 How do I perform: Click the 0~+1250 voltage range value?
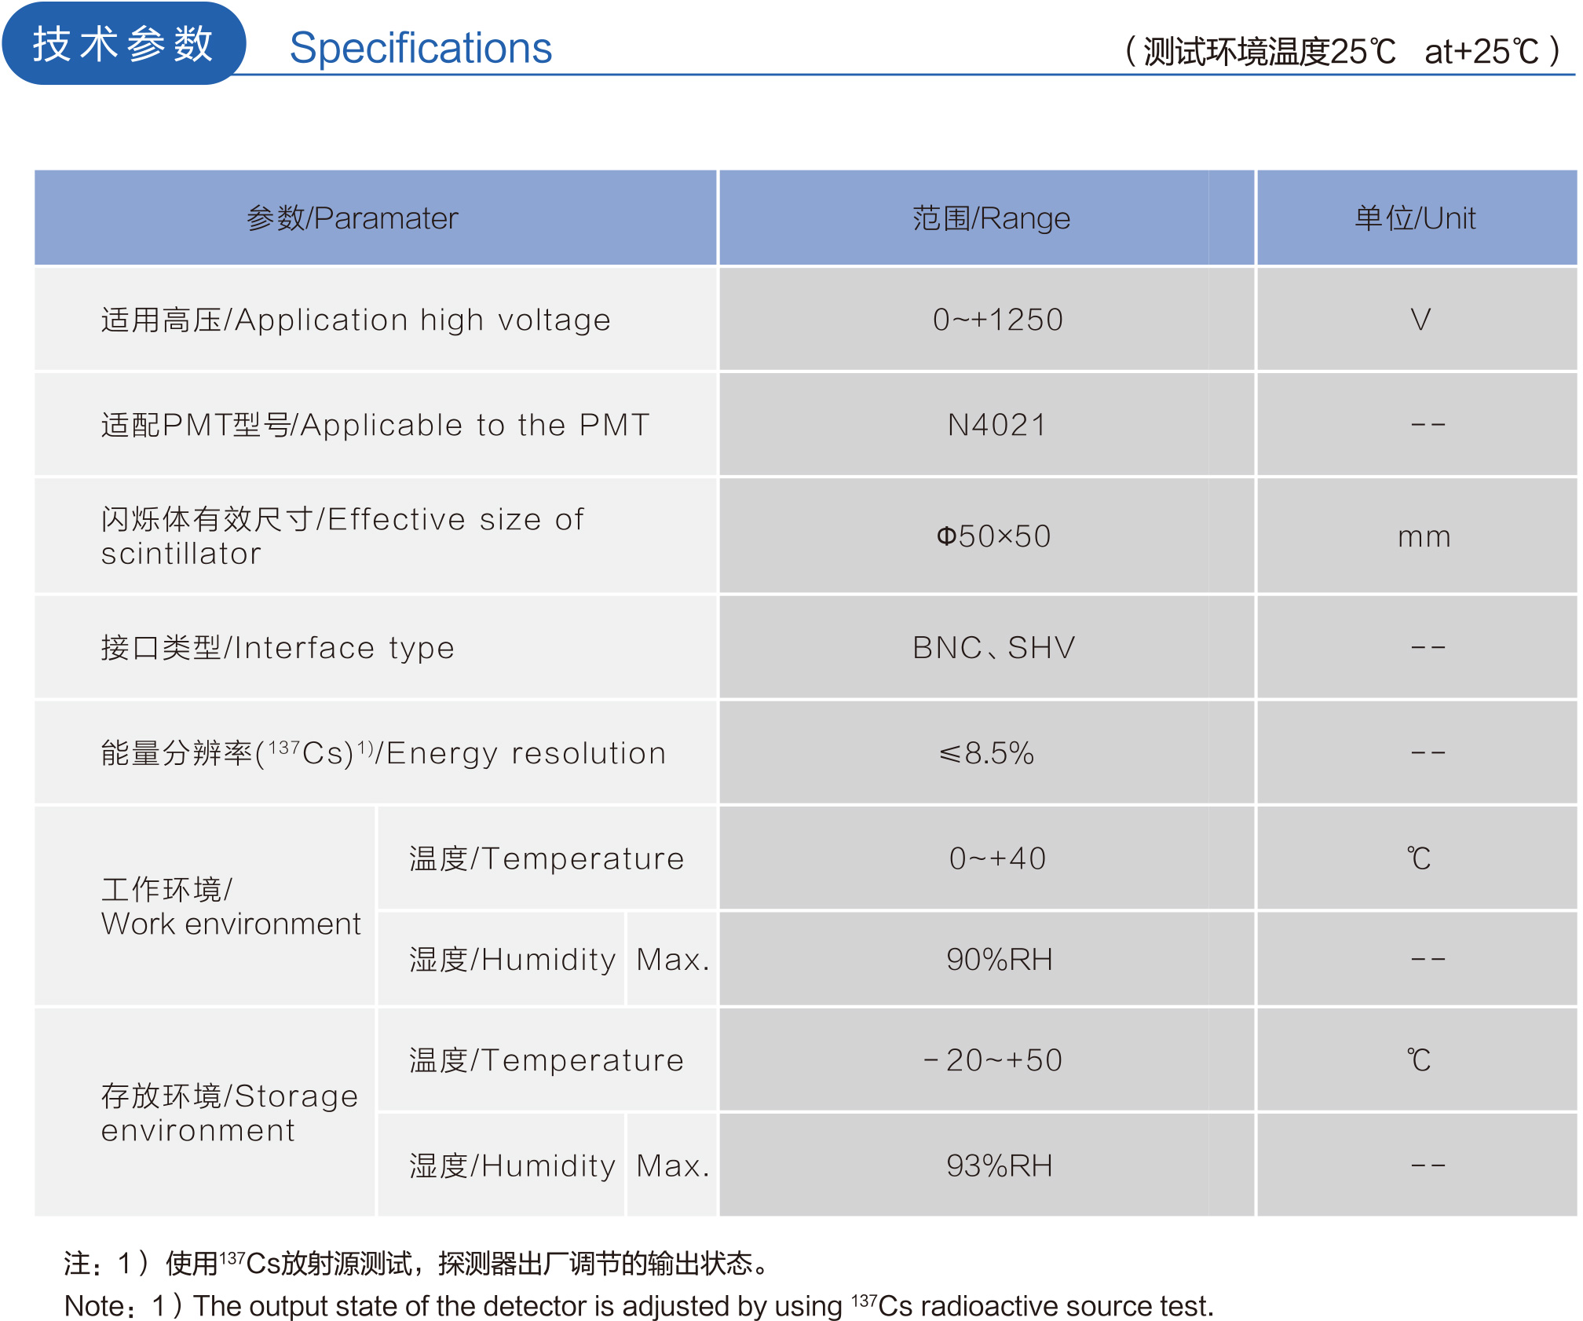997,320
